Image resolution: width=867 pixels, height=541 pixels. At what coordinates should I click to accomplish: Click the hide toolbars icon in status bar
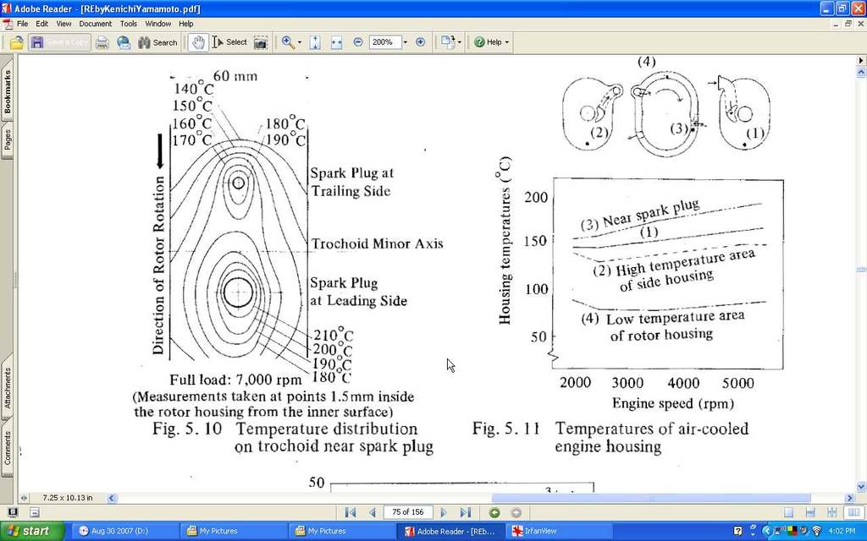pyautogui.click(x=34, y=513)
